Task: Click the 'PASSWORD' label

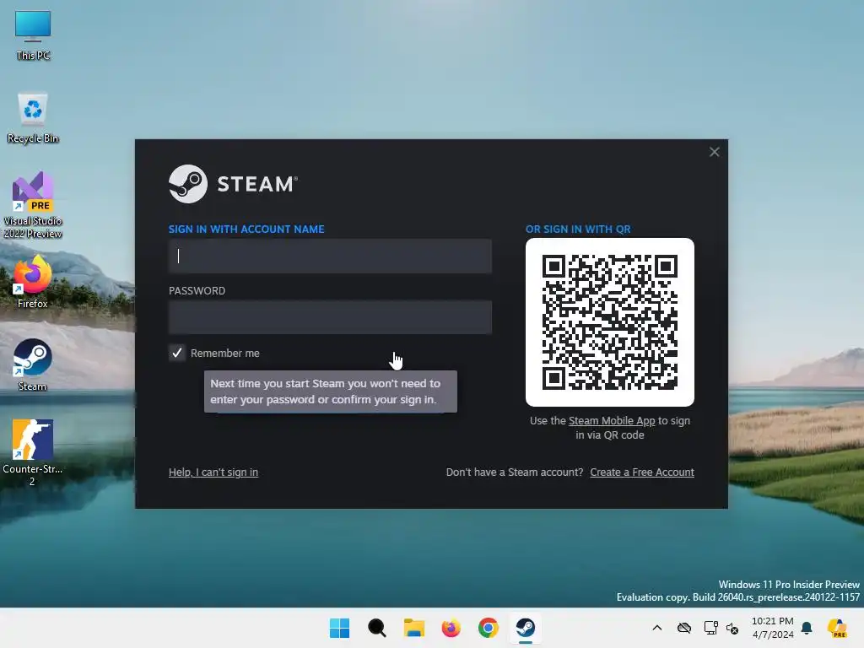Action: (197, 291)
